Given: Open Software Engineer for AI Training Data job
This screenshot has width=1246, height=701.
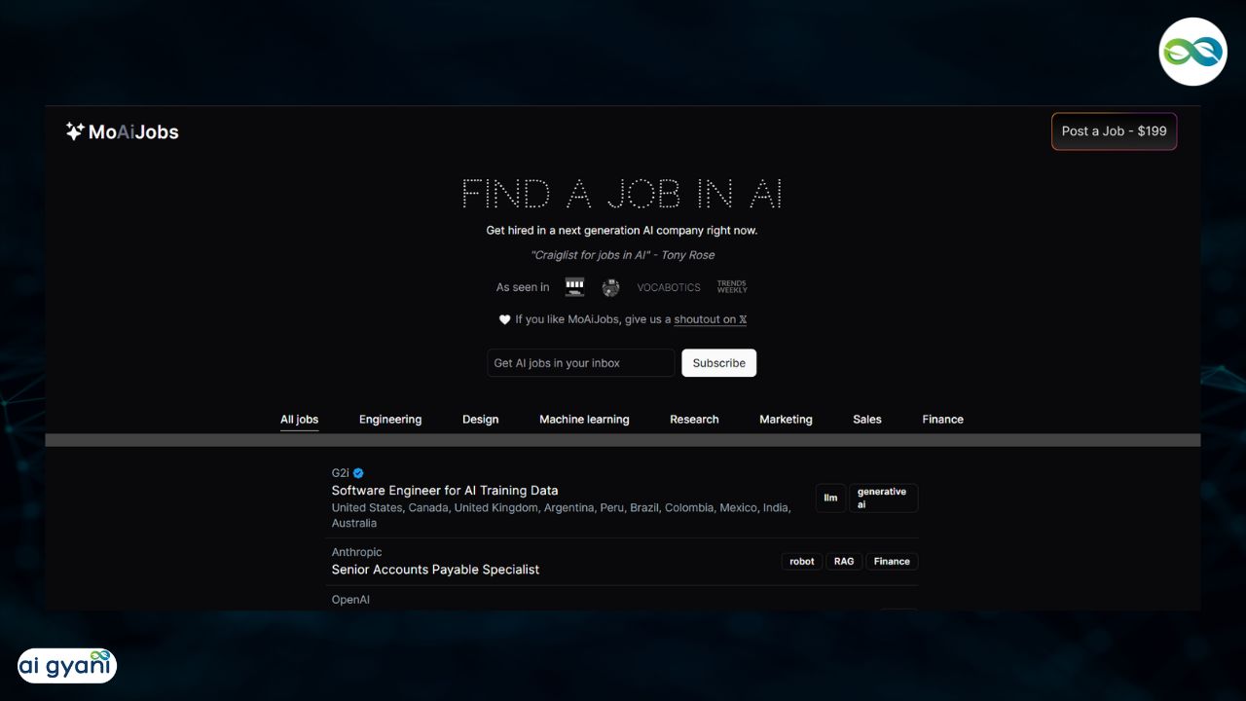Looking at the screenshot, I should [445, 491].
